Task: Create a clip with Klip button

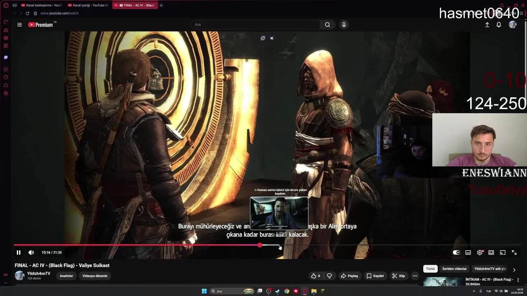Action: [x=399, y=276]
